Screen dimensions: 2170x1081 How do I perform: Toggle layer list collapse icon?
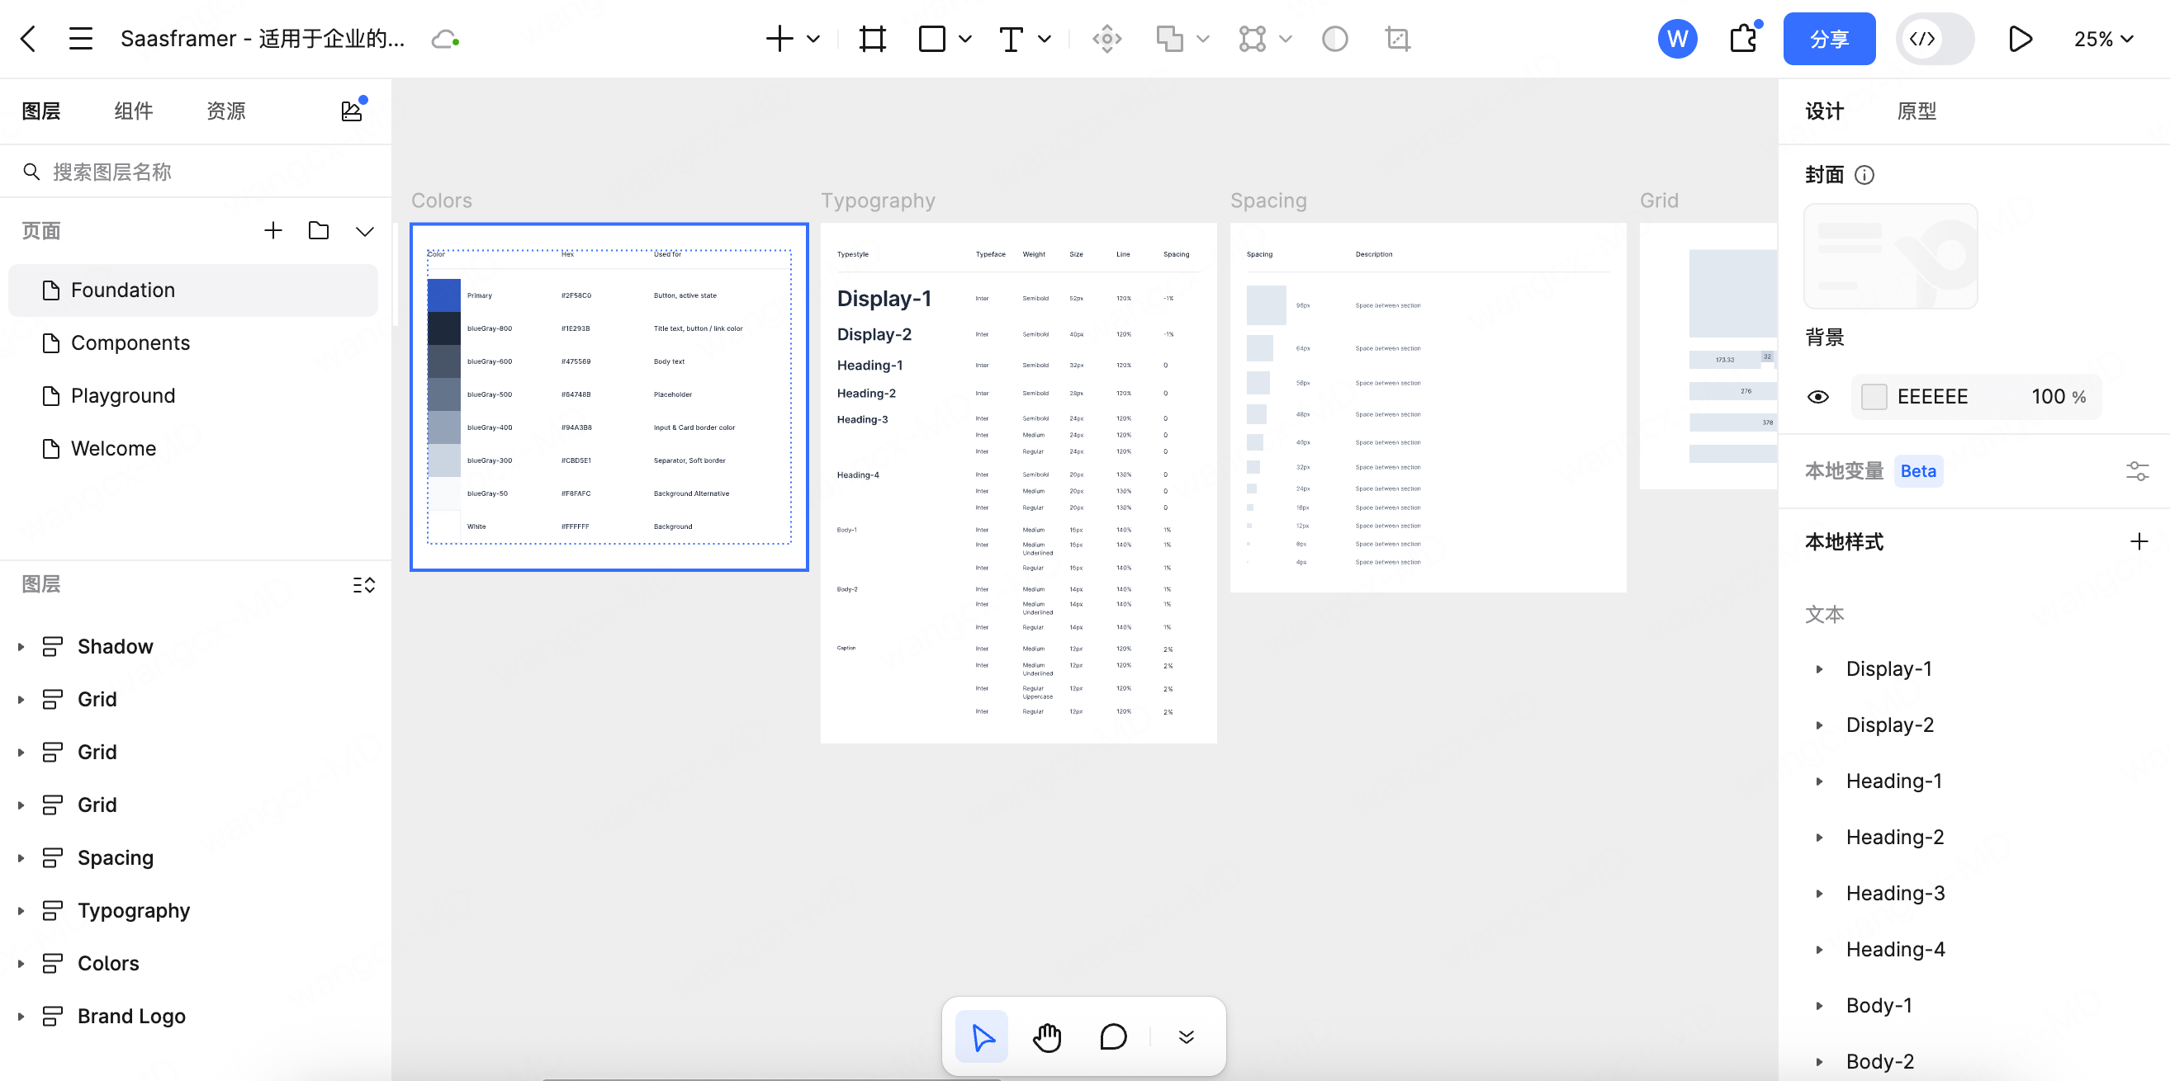[364, 584]
